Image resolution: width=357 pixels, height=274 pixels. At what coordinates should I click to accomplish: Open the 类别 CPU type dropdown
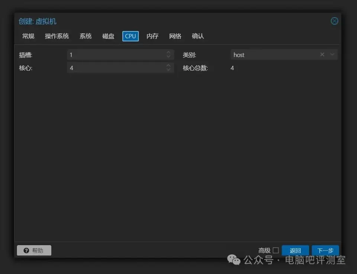332,55
